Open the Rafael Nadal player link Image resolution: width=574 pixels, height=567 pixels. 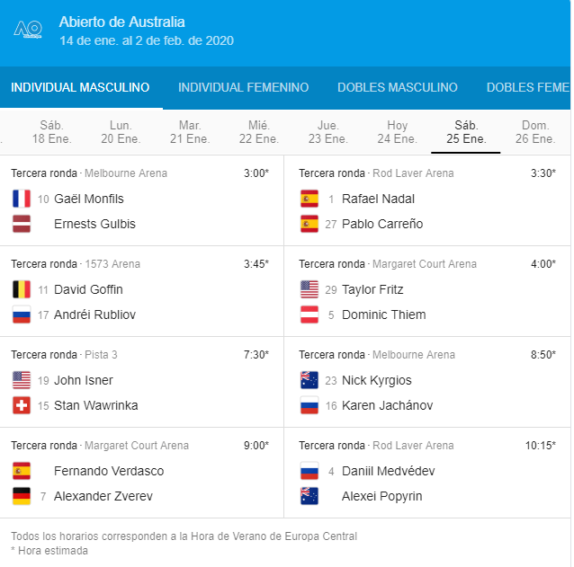378,199
